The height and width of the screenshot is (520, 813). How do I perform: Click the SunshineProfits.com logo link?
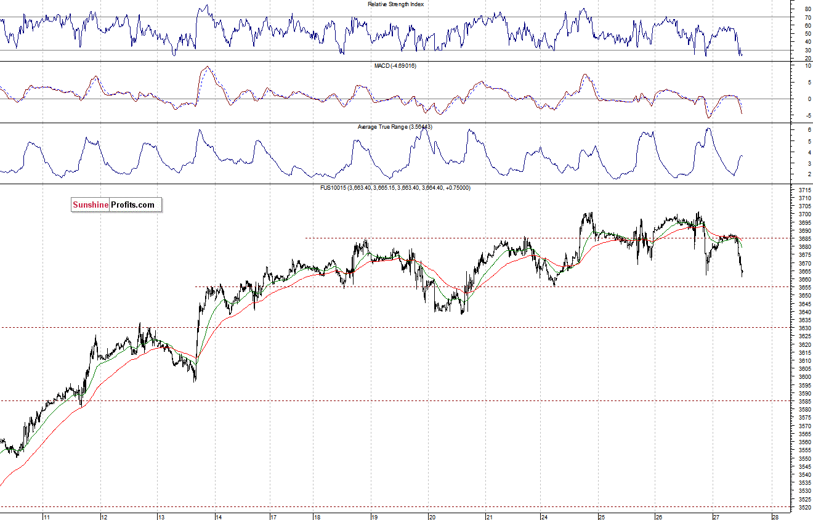coord(116,205)
